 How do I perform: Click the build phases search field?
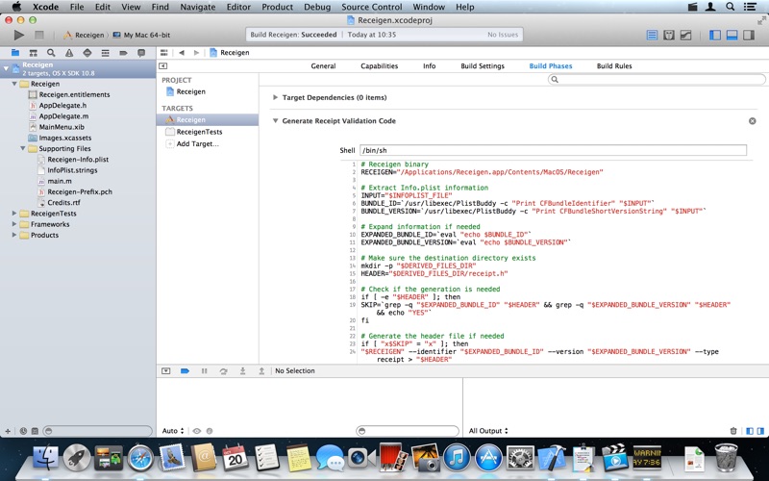(x=657, y=79)
